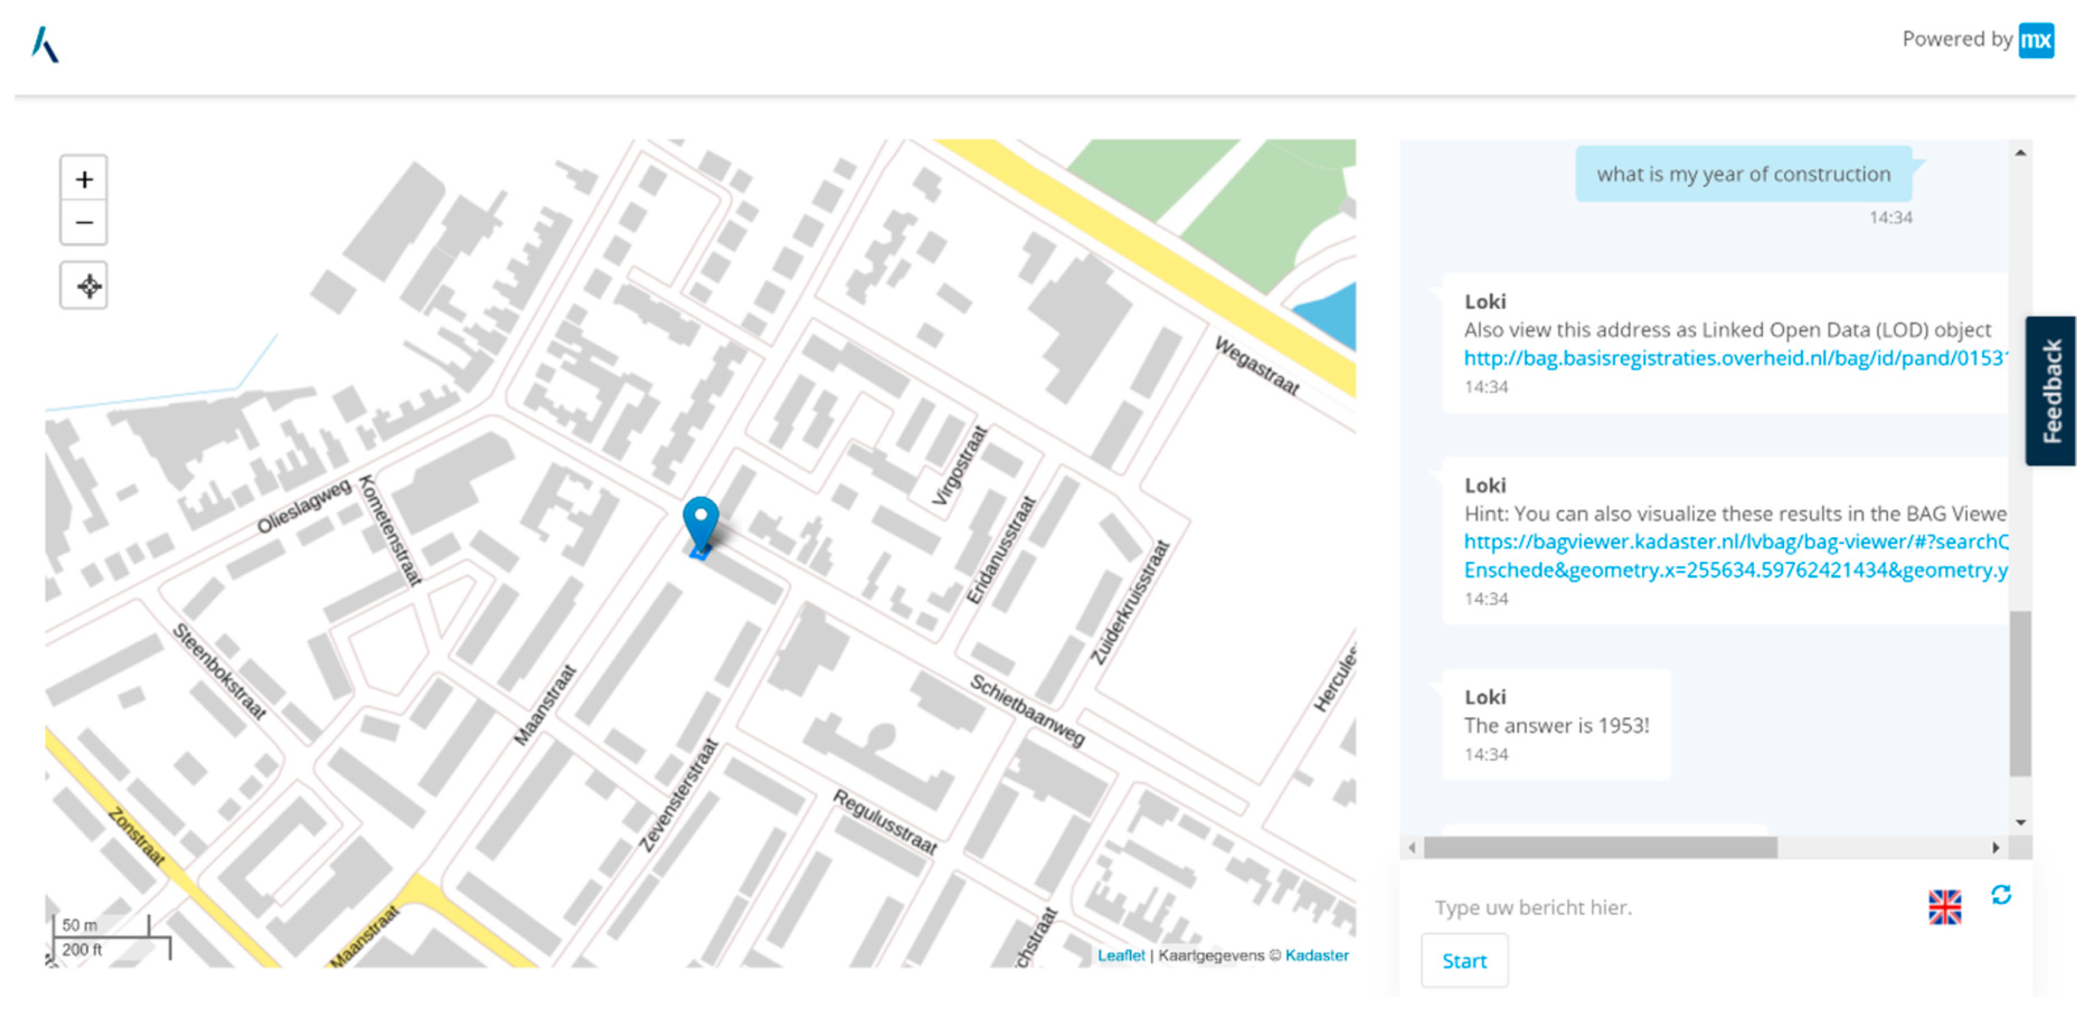Open the Leaflet attribution link

click(1121, 955)
